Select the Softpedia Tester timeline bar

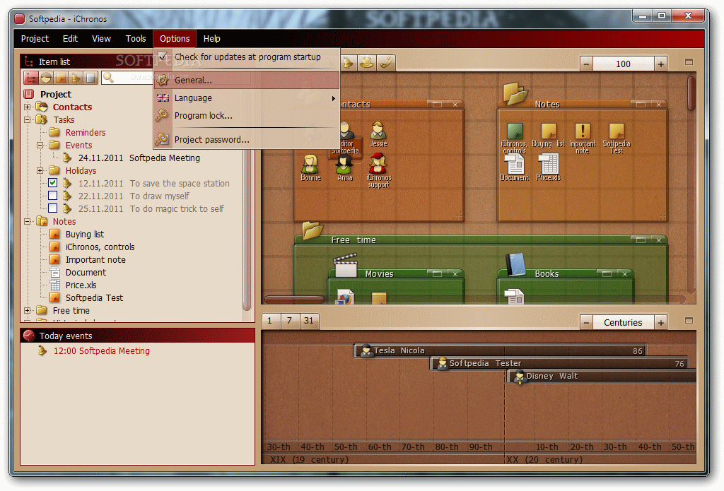tap(559, 363)
